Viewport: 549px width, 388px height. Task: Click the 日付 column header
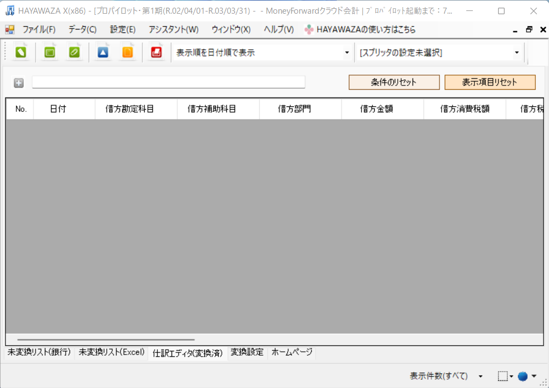pyautogui.click(x=64, y=109)
